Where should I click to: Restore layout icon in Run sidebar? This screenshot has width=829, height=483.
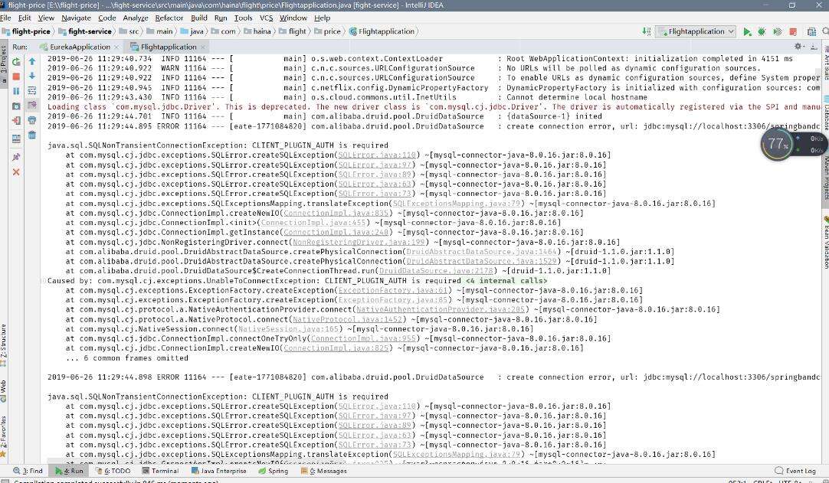[16, 139]
